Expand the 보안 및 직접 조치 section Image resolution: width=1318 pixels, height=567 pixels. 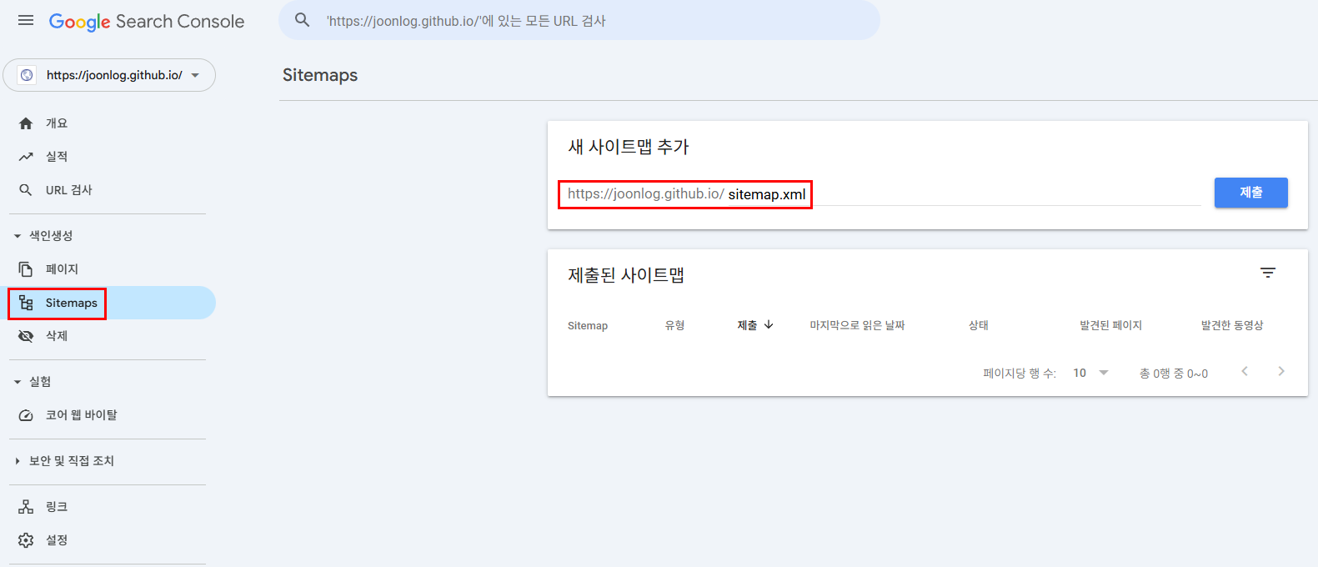coord(18,461)
